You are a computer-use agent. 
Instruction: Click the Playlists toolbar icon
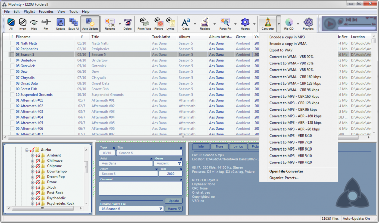(308, 23)
